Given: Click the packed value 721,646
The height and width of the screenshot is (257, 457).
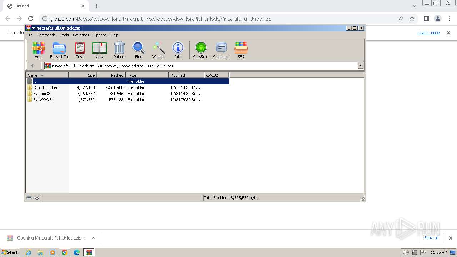Looking at the screenshot, I should tap(116, 94).
